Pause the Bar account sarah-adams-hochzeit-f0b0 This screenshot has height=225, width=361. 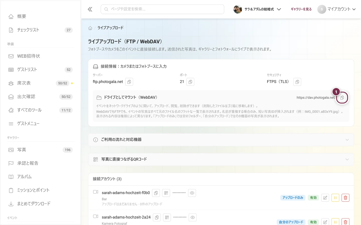point(335,198)
